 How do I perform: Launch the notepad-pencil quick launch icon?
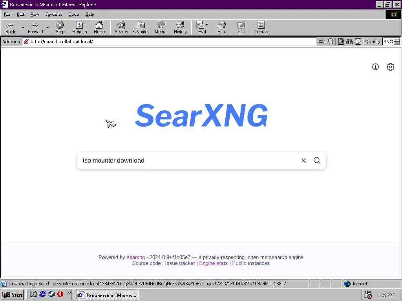click(33, 294)
